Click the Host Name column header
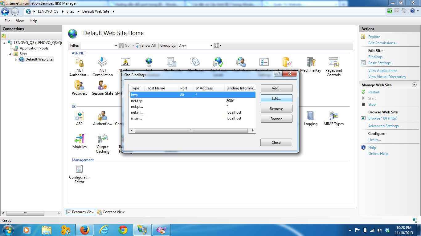This screenshot has height=236, width=421. point(161,88)
